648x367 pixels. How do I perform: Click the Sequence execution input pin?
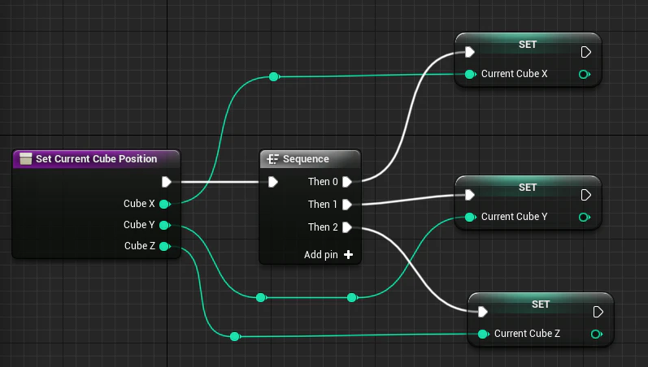pos(272,182)
